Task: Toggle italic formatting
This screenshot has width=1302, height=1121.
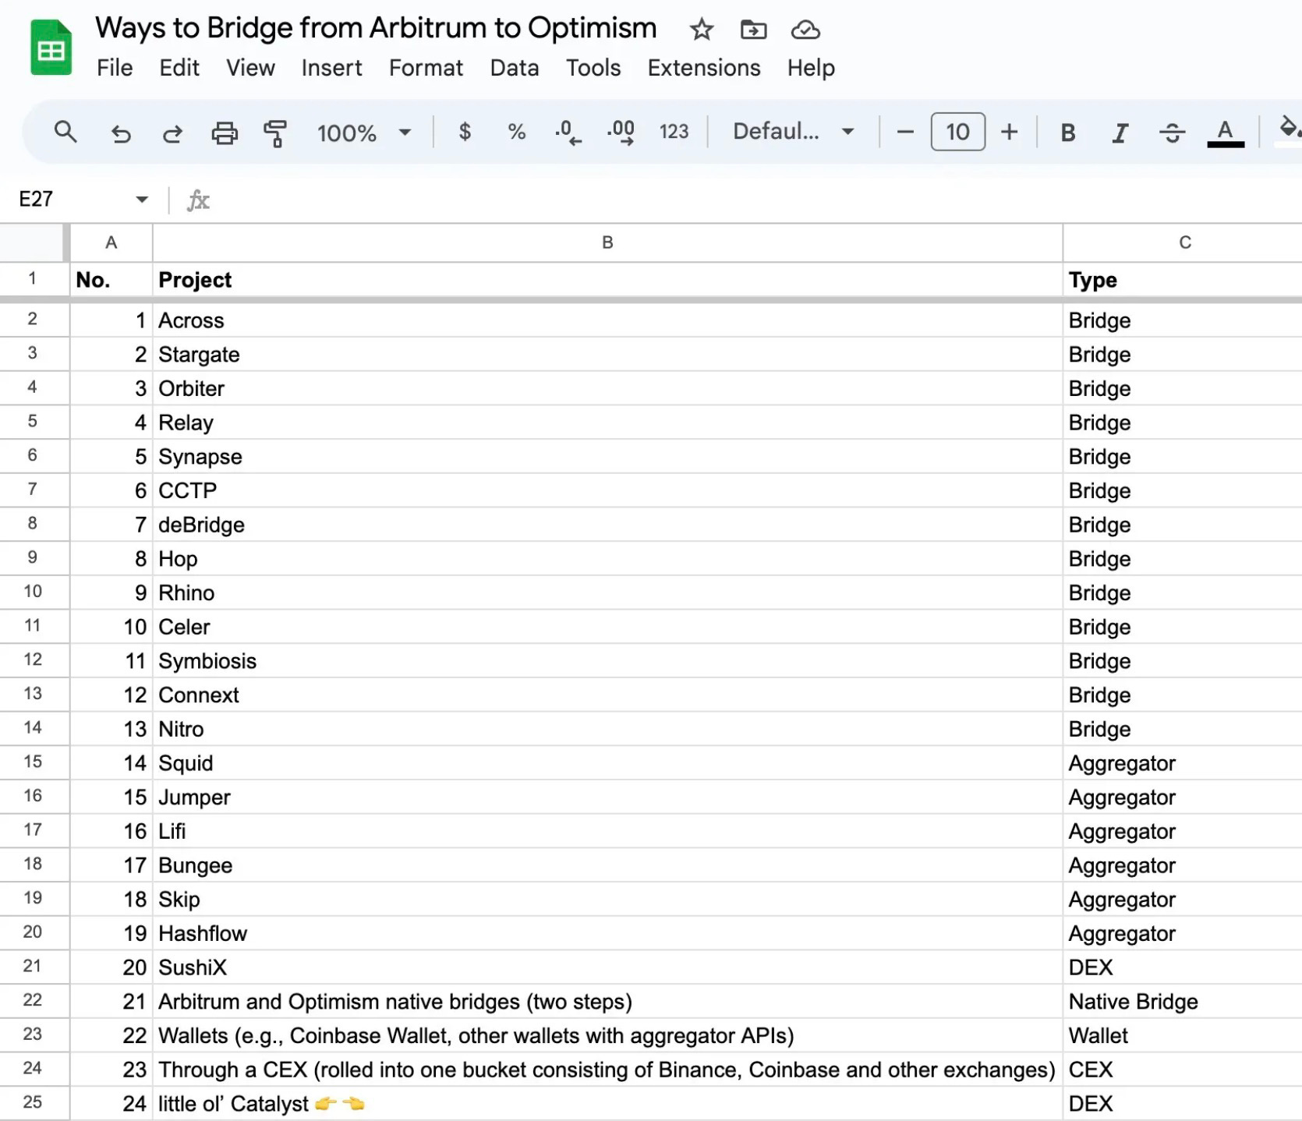Action: (x=1120, y=133)
